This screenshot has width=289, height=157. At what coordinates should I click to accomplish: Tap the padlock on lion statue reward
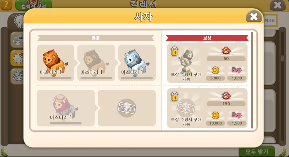tap(174, 51)
